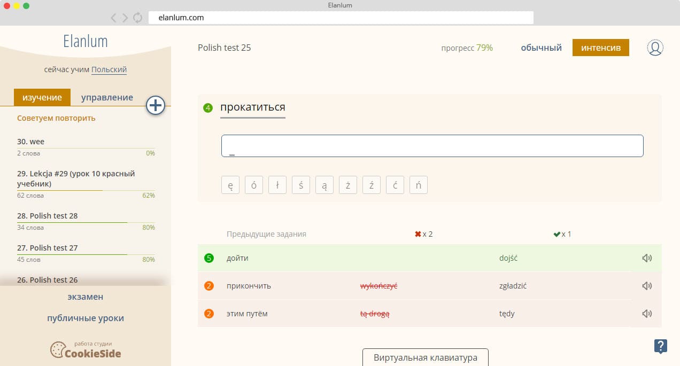
Task: Click the green number 4 badge
Action: point(208,108)
